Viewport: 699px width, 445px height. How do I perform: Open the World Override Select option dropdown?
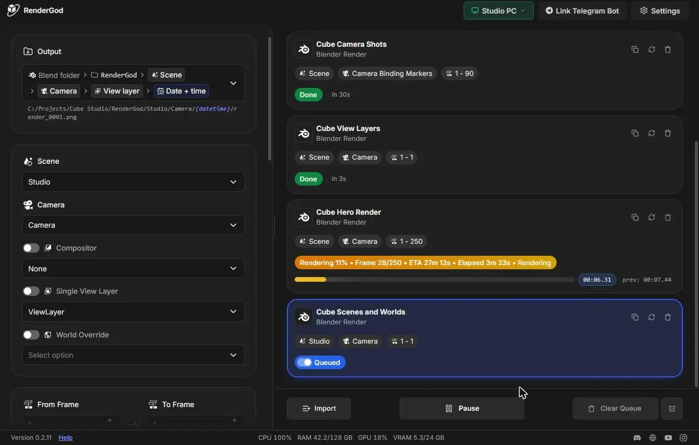[x=133, y=355]
